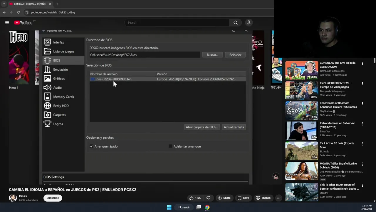Screen dimensions: 376x212
Task: Select ps2-0220e-20060905.bin BIOS row
Action: (x=168, y=79)
